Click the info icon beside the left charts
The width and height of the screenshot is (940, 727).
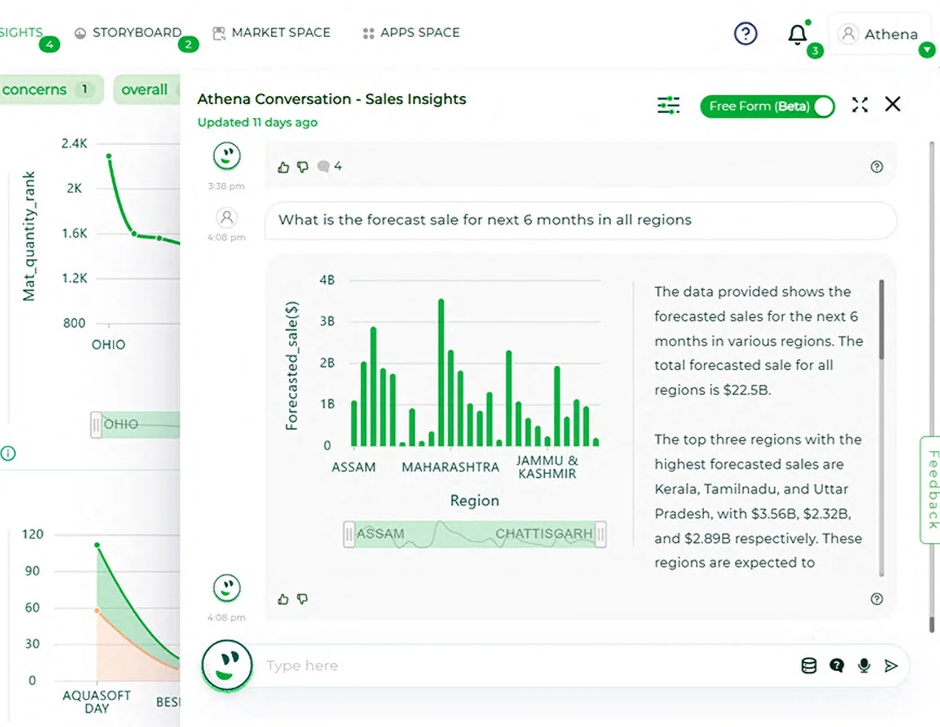pos(8,453)
